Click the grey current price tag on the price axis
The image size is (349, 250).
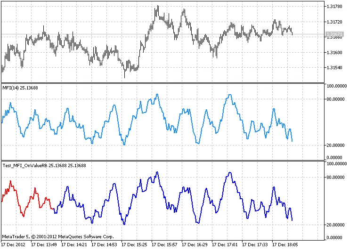(334, 34)
